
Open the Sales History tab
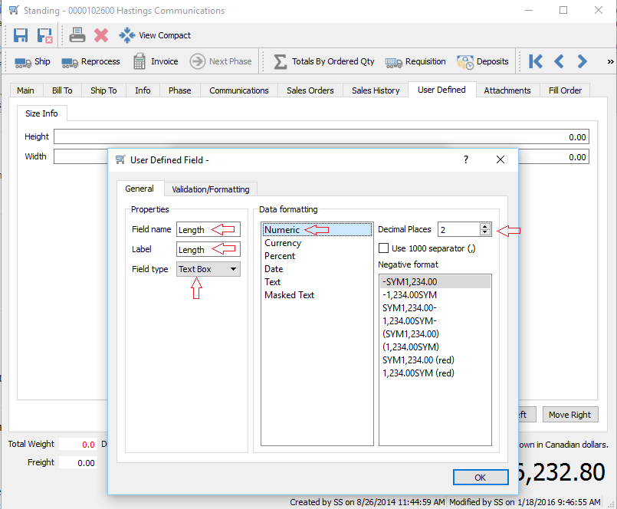[x=376, y=90]
